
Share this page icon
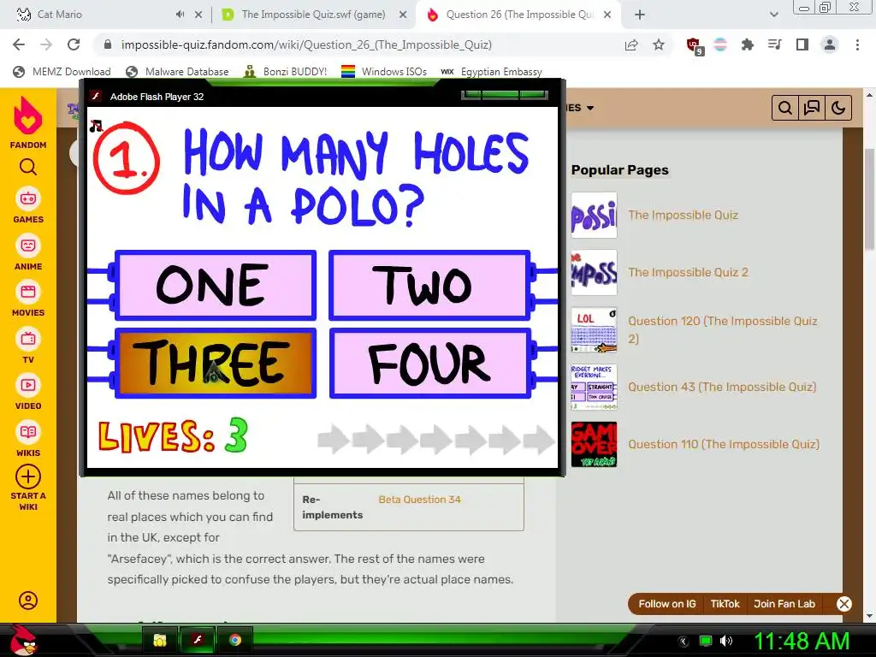click(x=631, y=44)
